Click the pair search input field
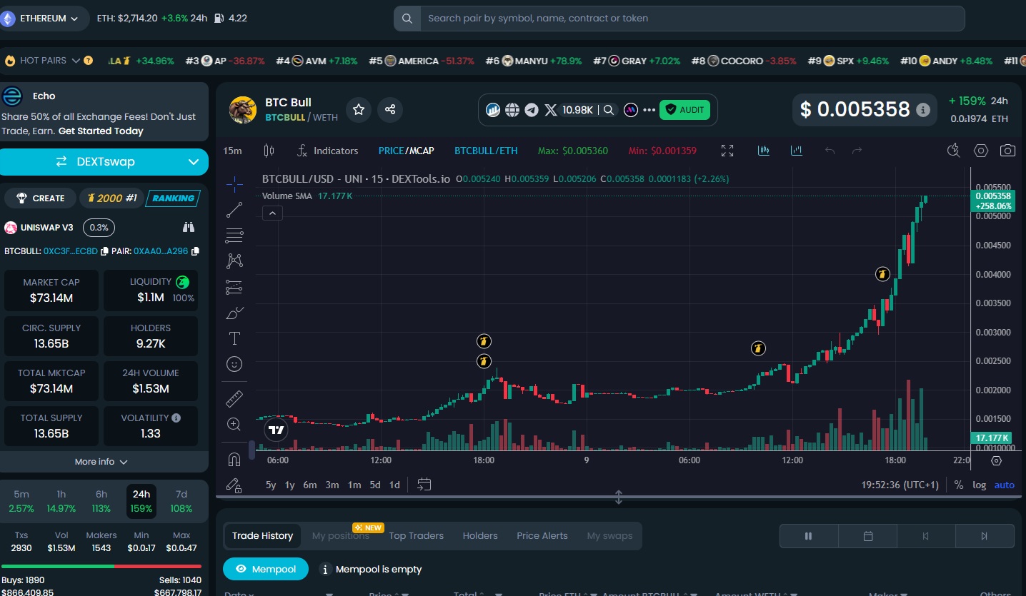This screenshot has width=1026, height=596. [679, 19]
